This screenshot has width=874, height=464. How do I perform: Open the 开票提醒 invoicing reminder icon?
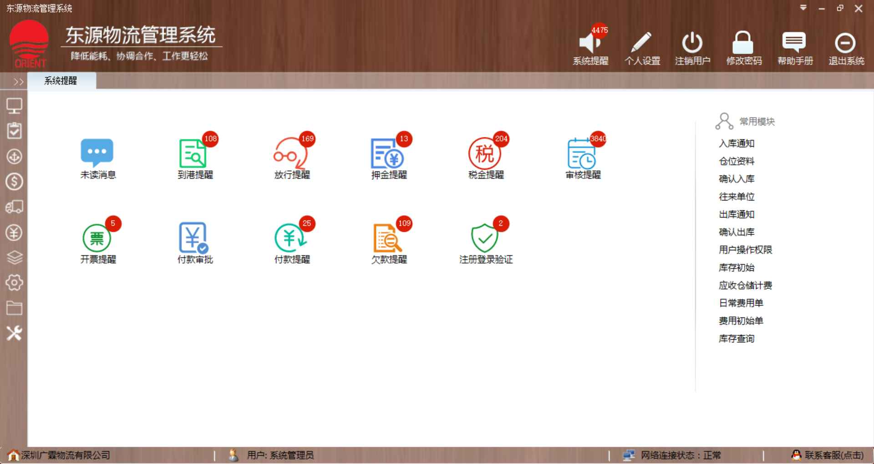[x=97, y=237]
